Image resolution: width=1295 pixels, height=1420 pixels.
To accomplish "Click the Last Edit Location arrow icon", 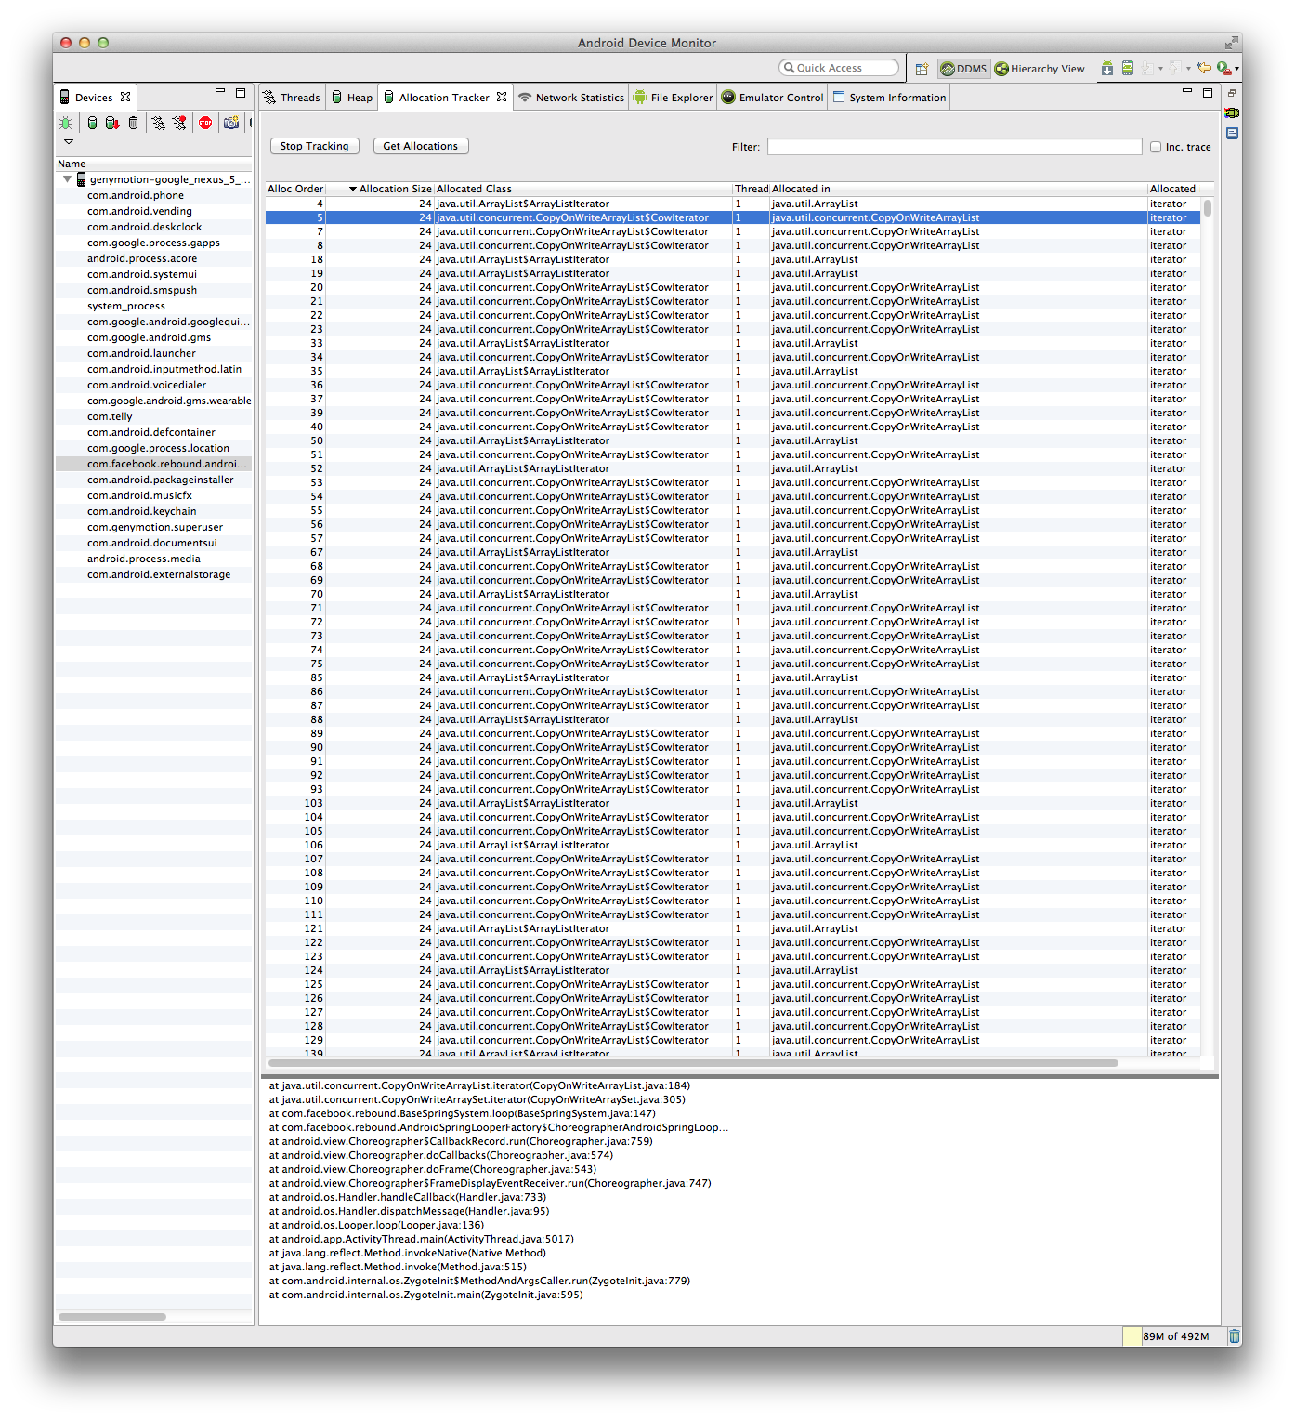I will tap(1204, 68).
